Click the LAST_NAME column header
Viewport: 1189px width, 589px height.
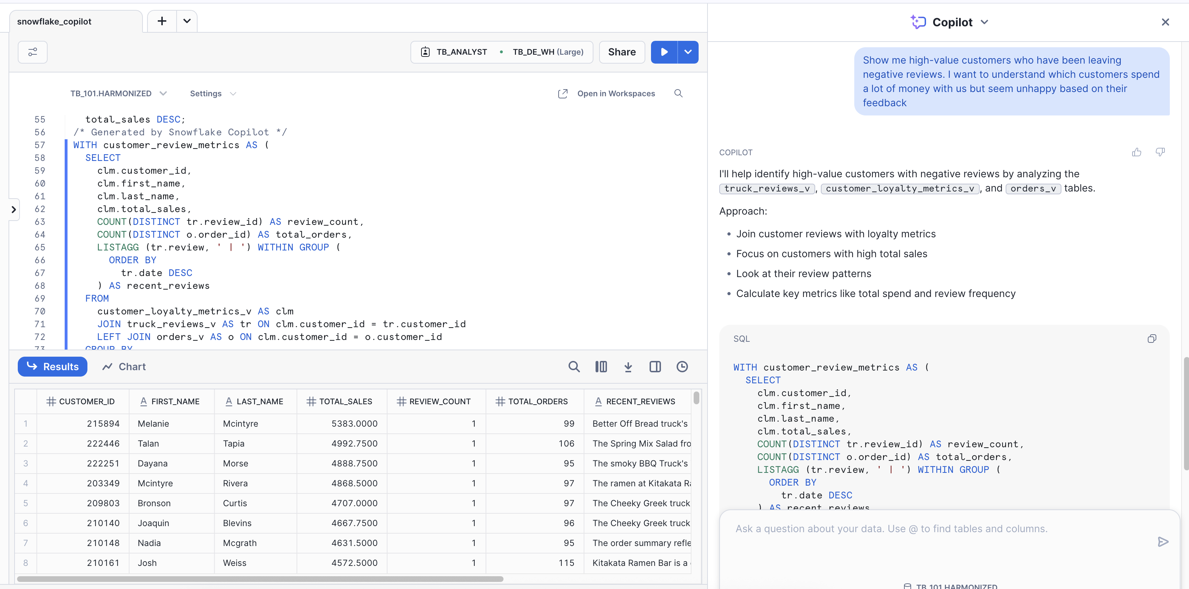click(255, 401)
